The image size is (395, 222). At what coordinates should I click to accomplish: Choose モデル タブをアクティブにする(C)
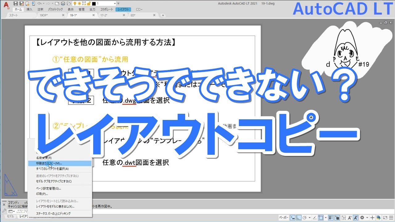(x=60, y=181)
